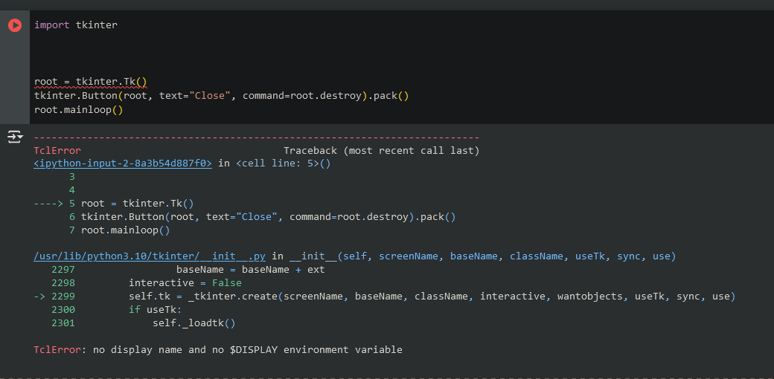Click the red TclError heading in output
This screenshot has width=774, height=379.
click(x=57, y=151)
